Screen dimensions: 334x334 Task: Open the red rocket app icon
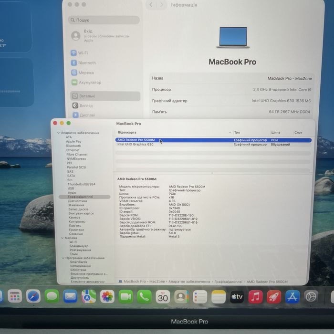(x=274, y=296)
